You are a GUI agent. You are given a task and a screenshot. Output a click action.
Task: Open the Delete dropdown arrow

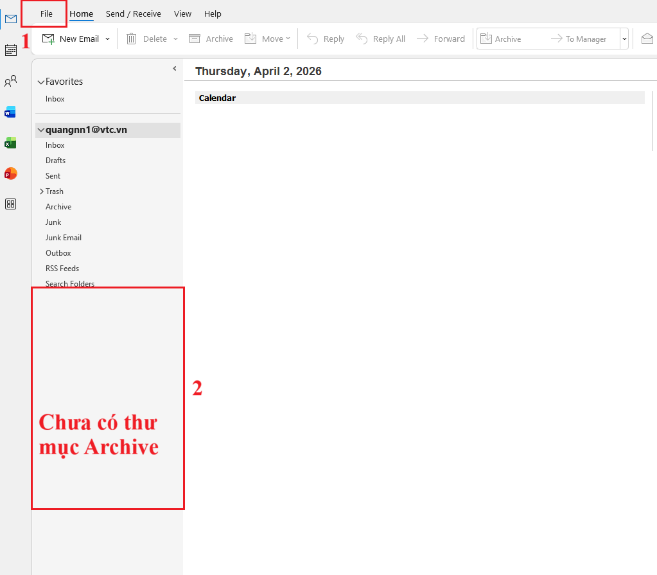tap(175, 39)
